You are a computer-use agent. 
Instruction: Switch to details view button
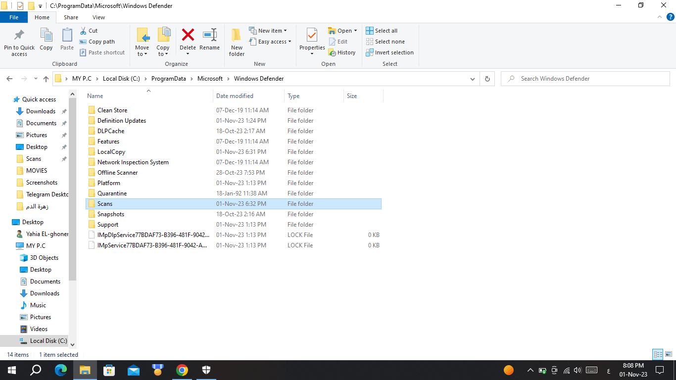click(658, 354)
